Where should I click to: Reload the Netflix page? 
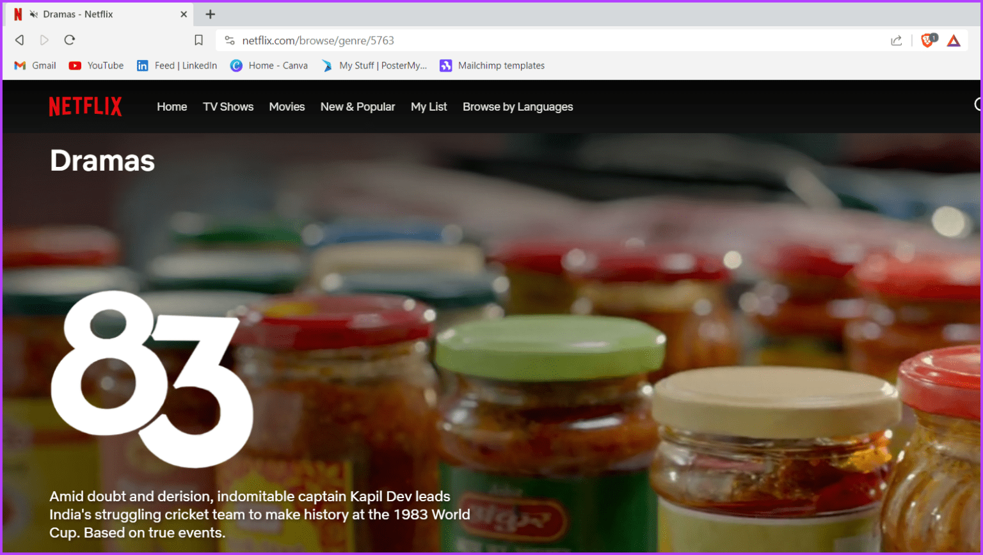70,40
